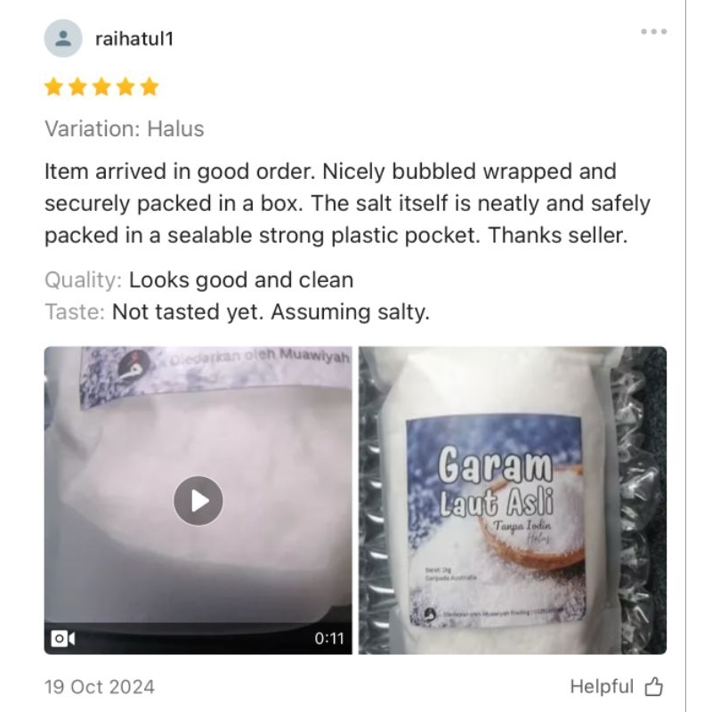Viewport: 712px width, 712px height.
Task: Open the Garam Laut Asli product photo
Action: 513,500
